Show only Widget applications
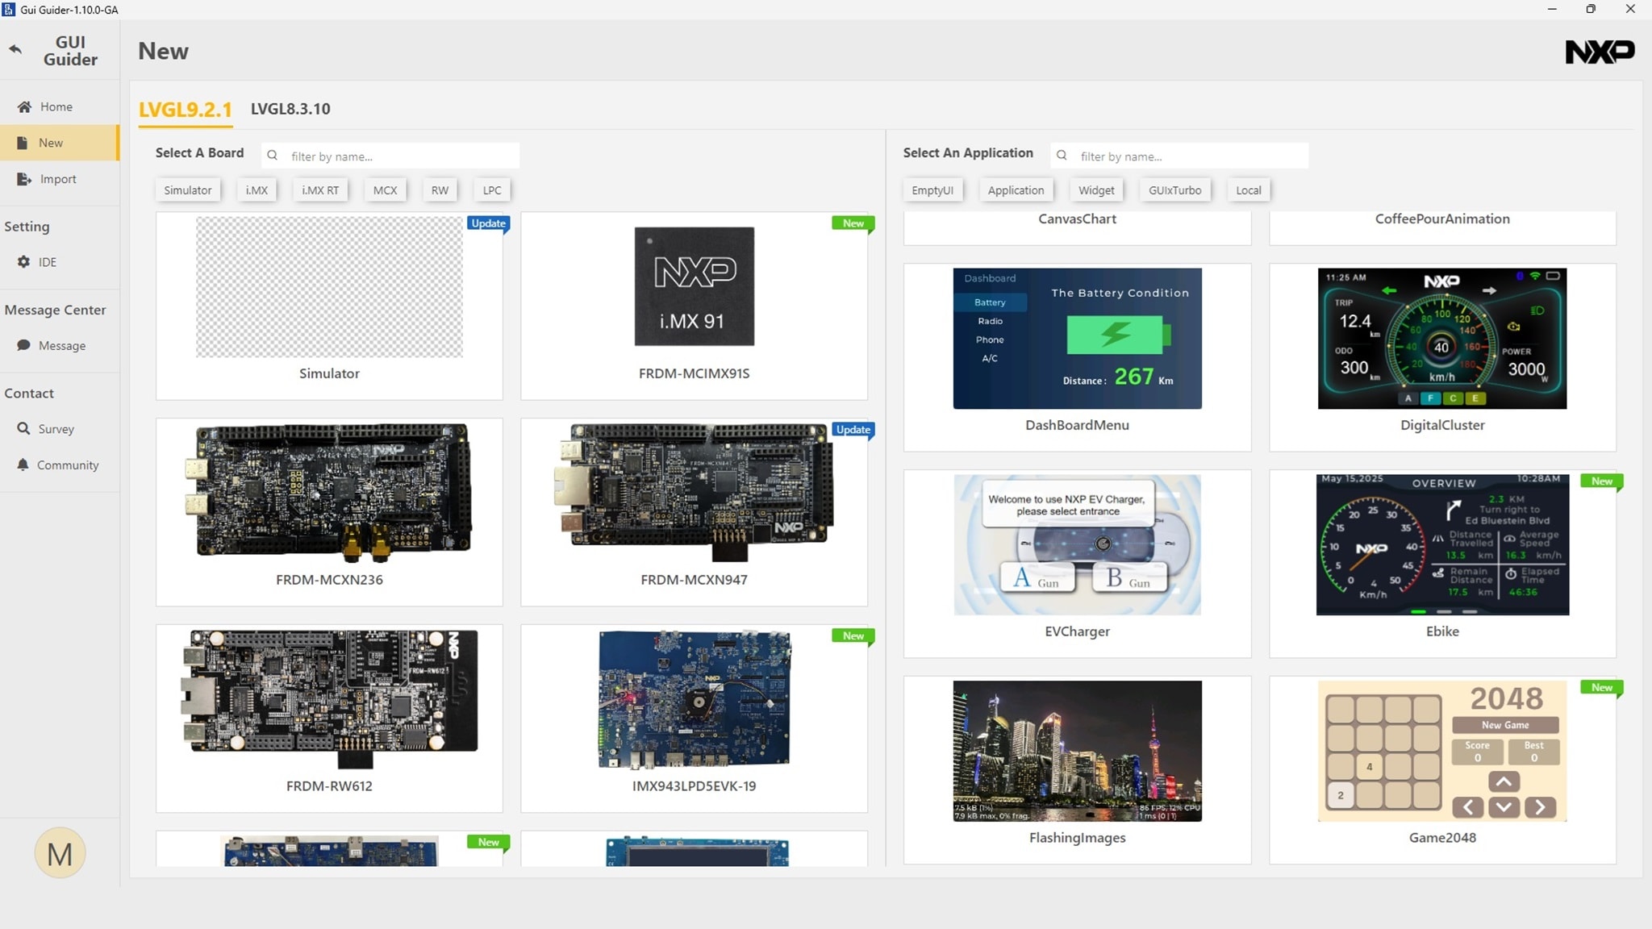Viewport: 1652px width, 929px height. pyautogui.click(x=1096, y=190)
